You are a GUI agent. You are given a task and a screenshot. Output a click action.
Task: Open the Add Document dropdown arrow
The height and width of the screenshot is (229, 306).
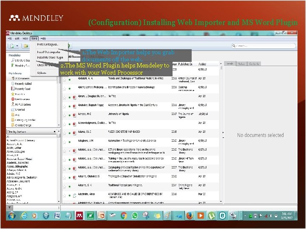tap(17, 46)
